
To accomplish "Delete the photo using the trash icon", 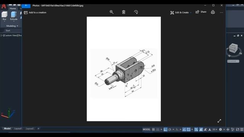I will click(124, 12).
